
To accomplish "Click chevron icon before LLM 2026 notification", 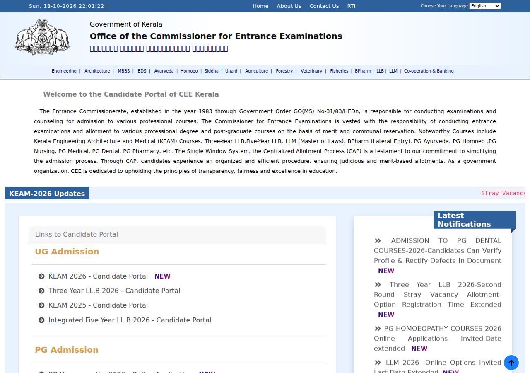I will [x=378, y=363].
